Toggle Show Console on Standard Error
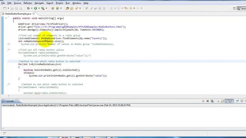The width and height of the screenshot is (246, 138). click(231, 101)
